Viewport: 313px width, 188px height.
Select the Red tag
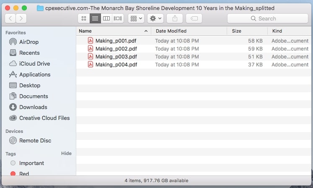pyautogui.click(x=24, y=174)
